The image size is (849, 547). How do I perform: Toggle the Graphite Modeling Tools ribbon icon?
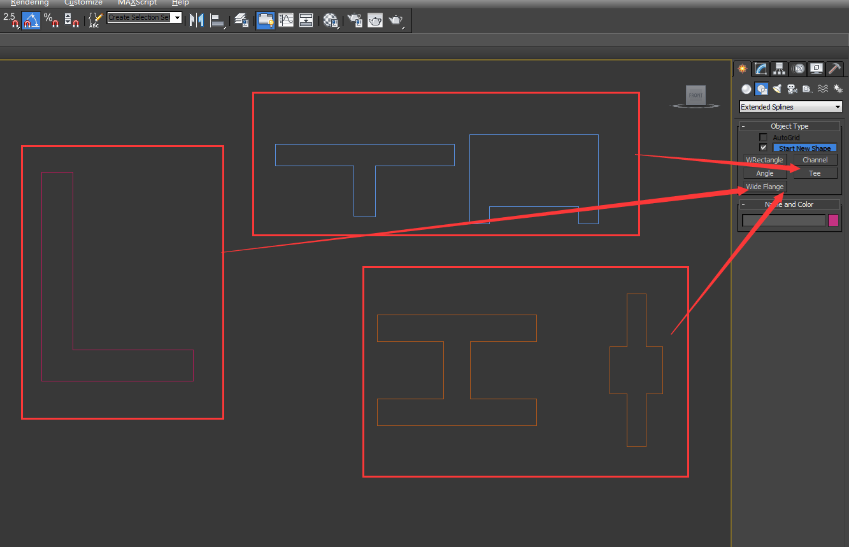(266, 20)
